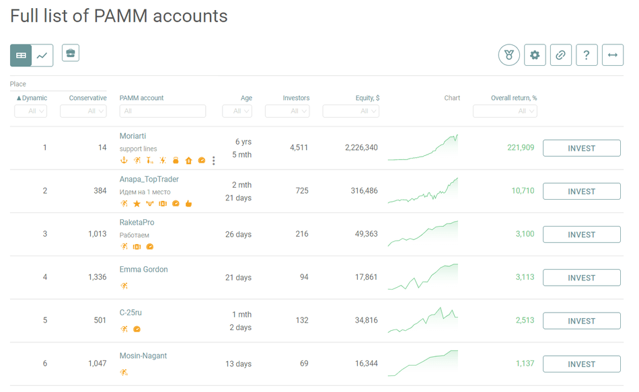Click the briefcase portfolio icon
Screen dimensions: 639x392
tap(71, 53)
